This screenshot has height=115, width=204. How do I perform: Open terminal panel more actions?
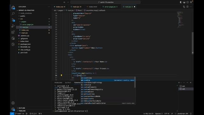(184, 82)
